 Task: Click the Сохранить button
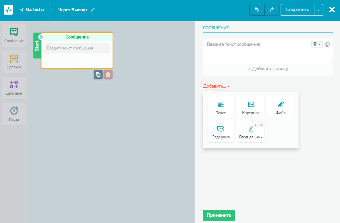coord(297,10)
